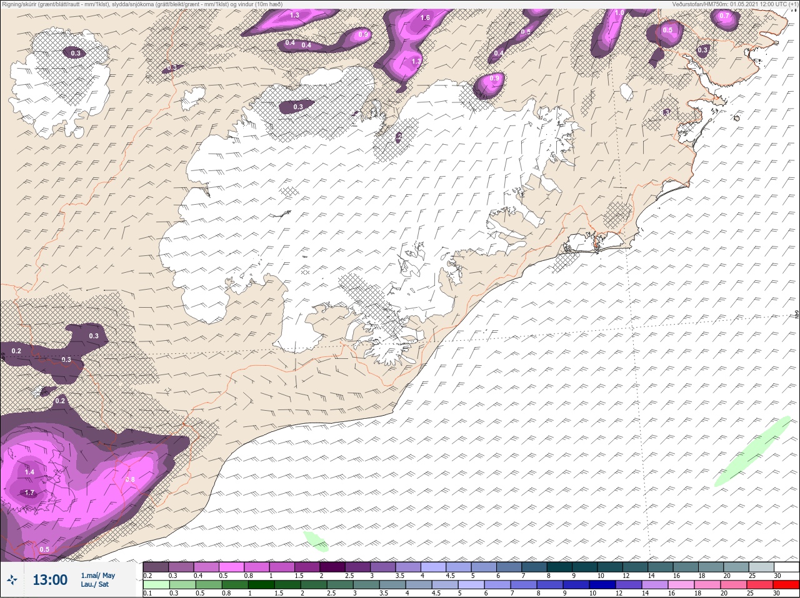Click the 1.6 value above the 1.3 label
800x598 pixels.
coord(425,18)
